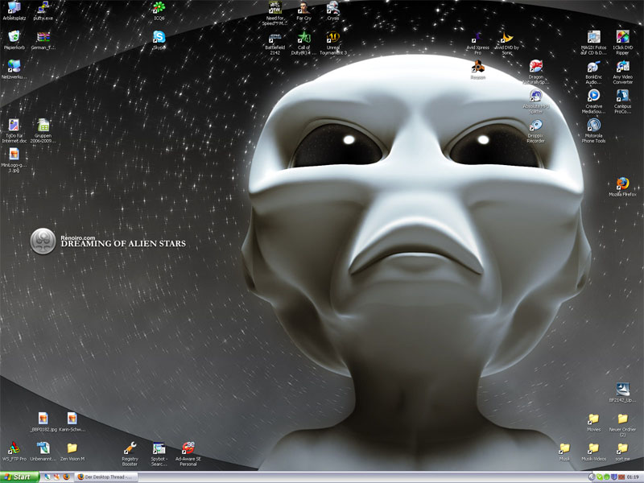Viewport: 644px width, 483px height.
Task: Open the Motorola Phone Tools shortcut
Action: [594, 126]
